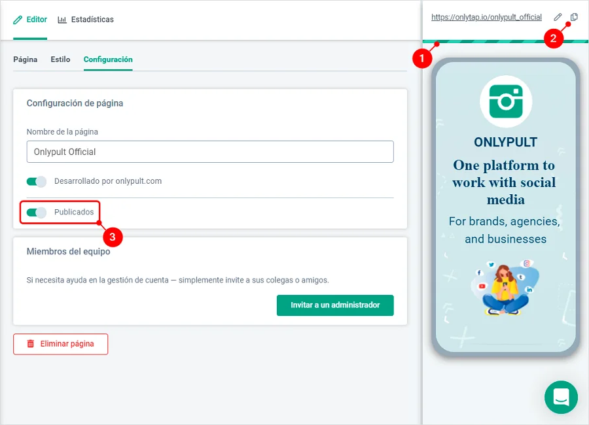Open the onlytap.io/onlypult_official link
Viewport: 589px width, 425px height.
tap(486, 17)
